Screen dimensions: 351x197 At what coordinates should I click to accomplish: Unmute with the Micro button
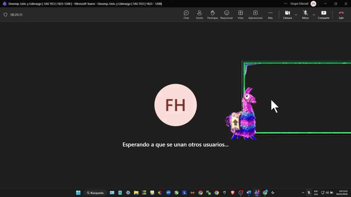(305, 15)
